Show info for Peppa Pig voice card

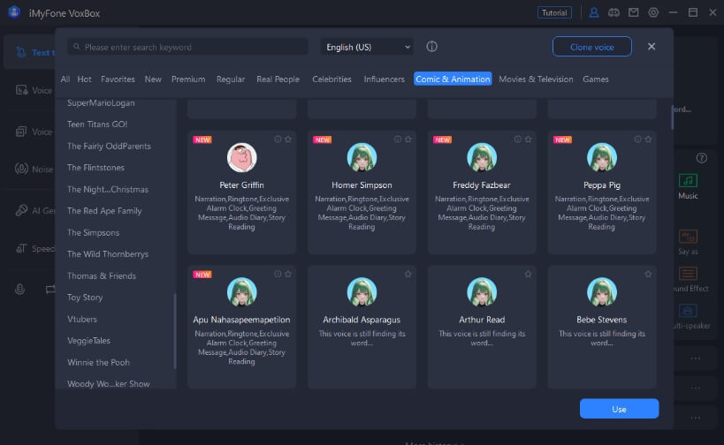coord(637,140)
